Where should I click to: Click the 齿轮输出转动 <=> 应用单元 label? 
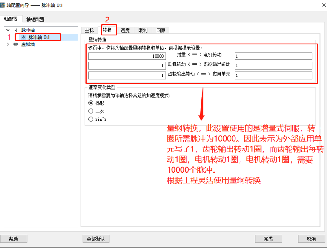click(x=199, y=74)
